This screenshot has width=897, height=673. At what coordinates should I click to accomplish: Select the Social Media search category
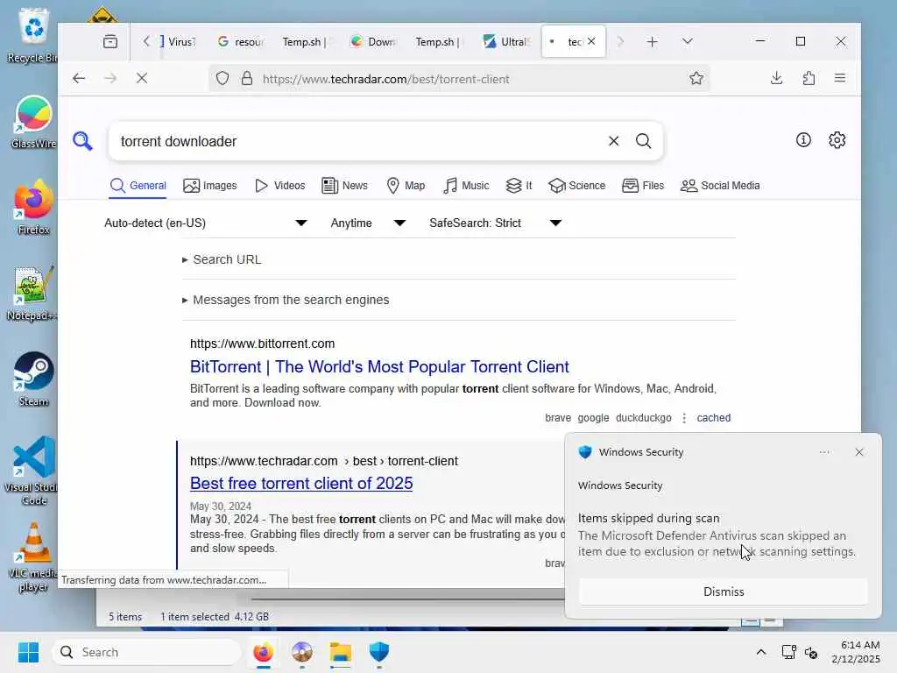(720, 186)
